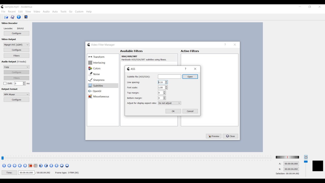Show file information via blue info icon
The height and width of the screenshot is (183, 325).
(19, 17)
